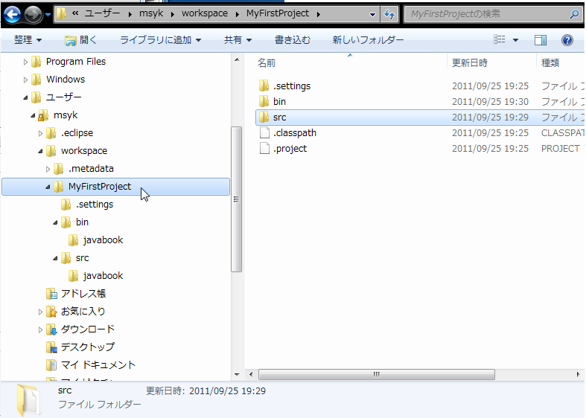Viewport: 586px width, 418px height.
Task: Open the view options dropdown arrow
Action: [x=515, y=40]
